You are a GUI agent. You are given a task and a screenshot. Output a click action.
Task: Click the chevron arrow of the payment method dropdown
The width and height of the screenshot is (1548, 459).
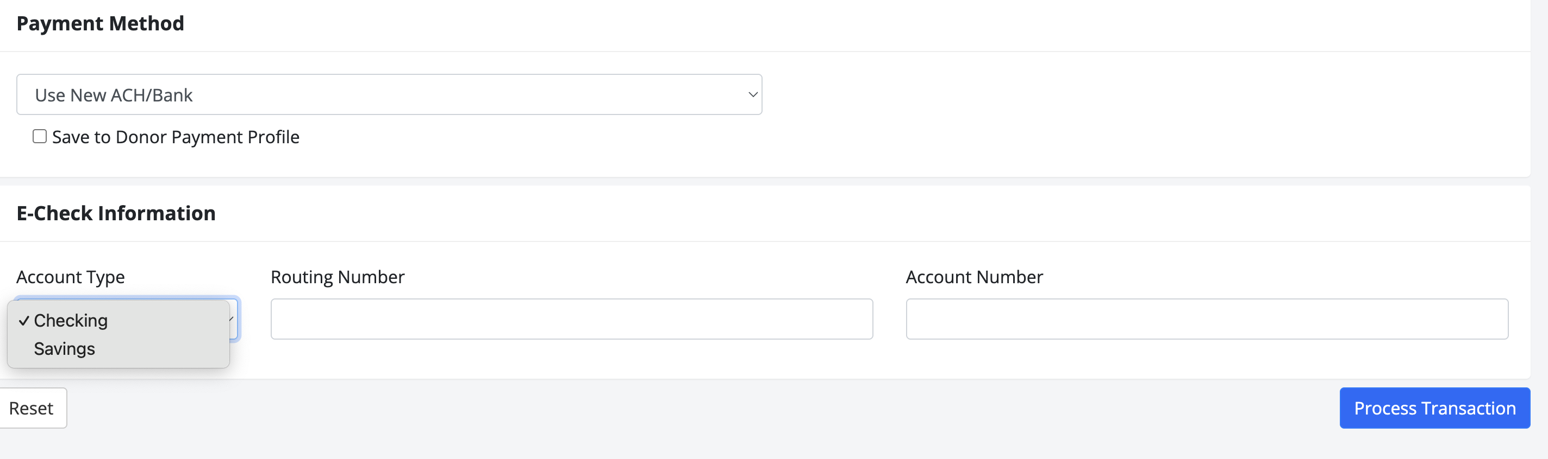point(752,95)
